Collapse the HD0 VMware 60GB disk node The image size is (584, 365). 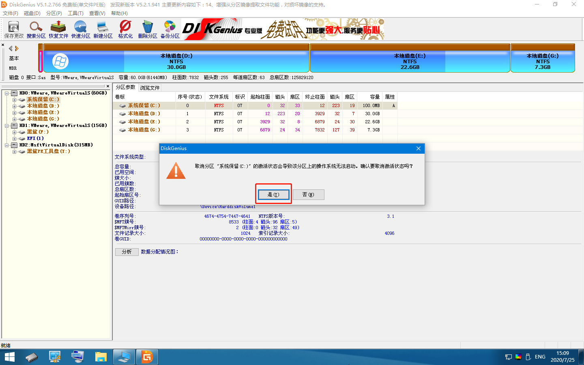click(7, 93)
